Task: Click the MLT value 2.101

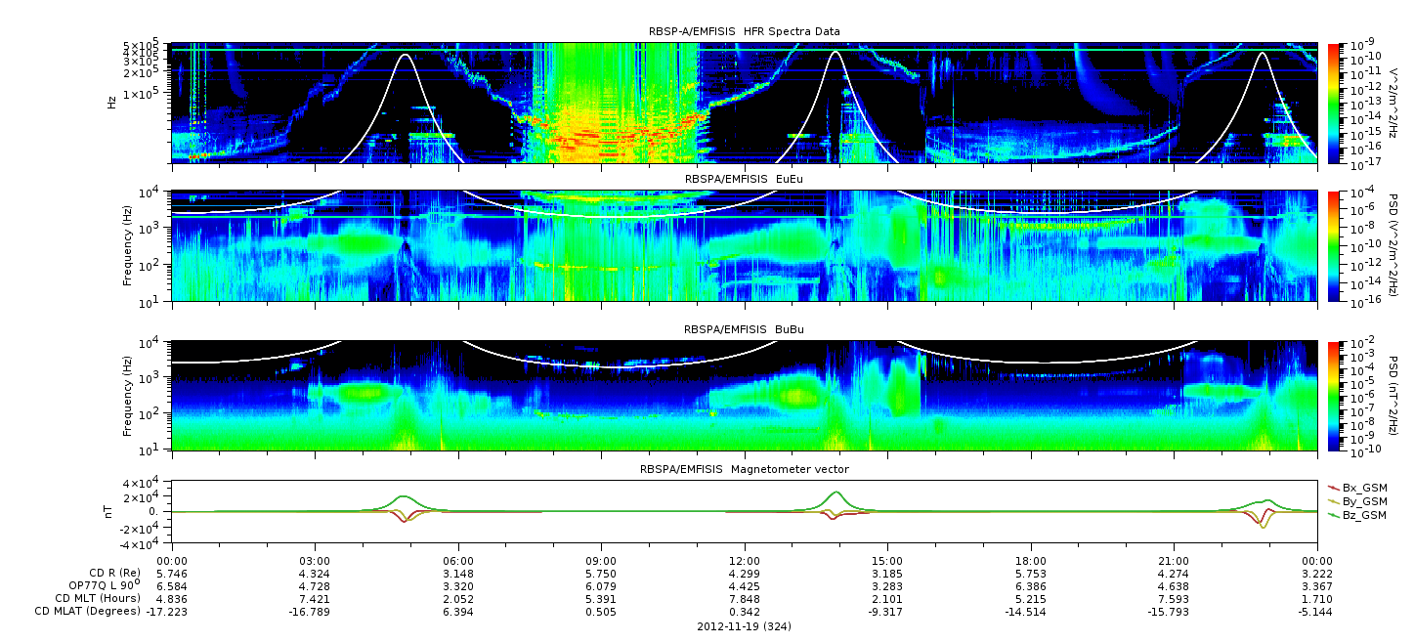Action: pos(887,597)
